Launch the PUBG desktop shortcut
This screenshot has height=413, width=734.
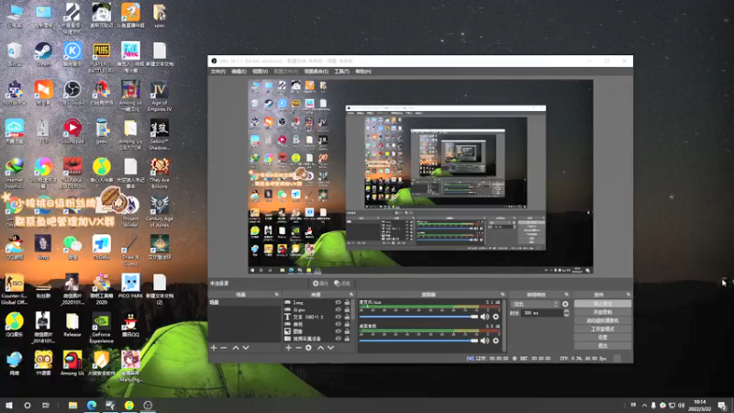point(101,57)
